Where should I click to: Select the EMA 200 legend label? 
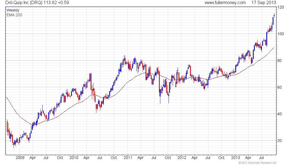14,15
